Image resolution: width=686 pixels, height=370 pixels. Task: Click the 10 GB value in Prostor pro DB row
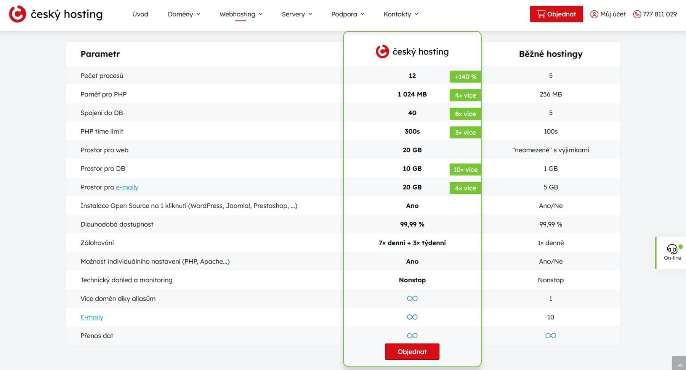(x=412, y=169)
